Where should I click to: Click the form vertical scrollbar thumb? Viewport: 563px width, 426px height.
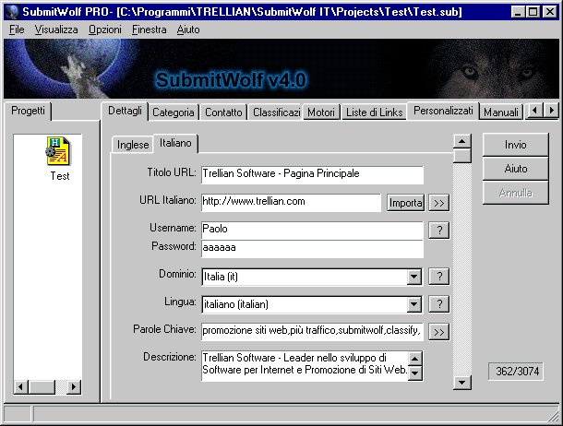[x=462, y=156]
